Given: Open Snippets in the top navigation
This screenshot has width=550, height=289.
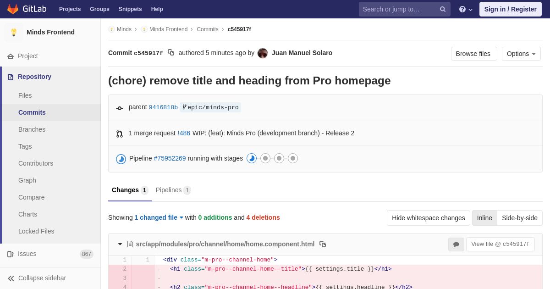Looking at the screenshot, I should (130, 9).
